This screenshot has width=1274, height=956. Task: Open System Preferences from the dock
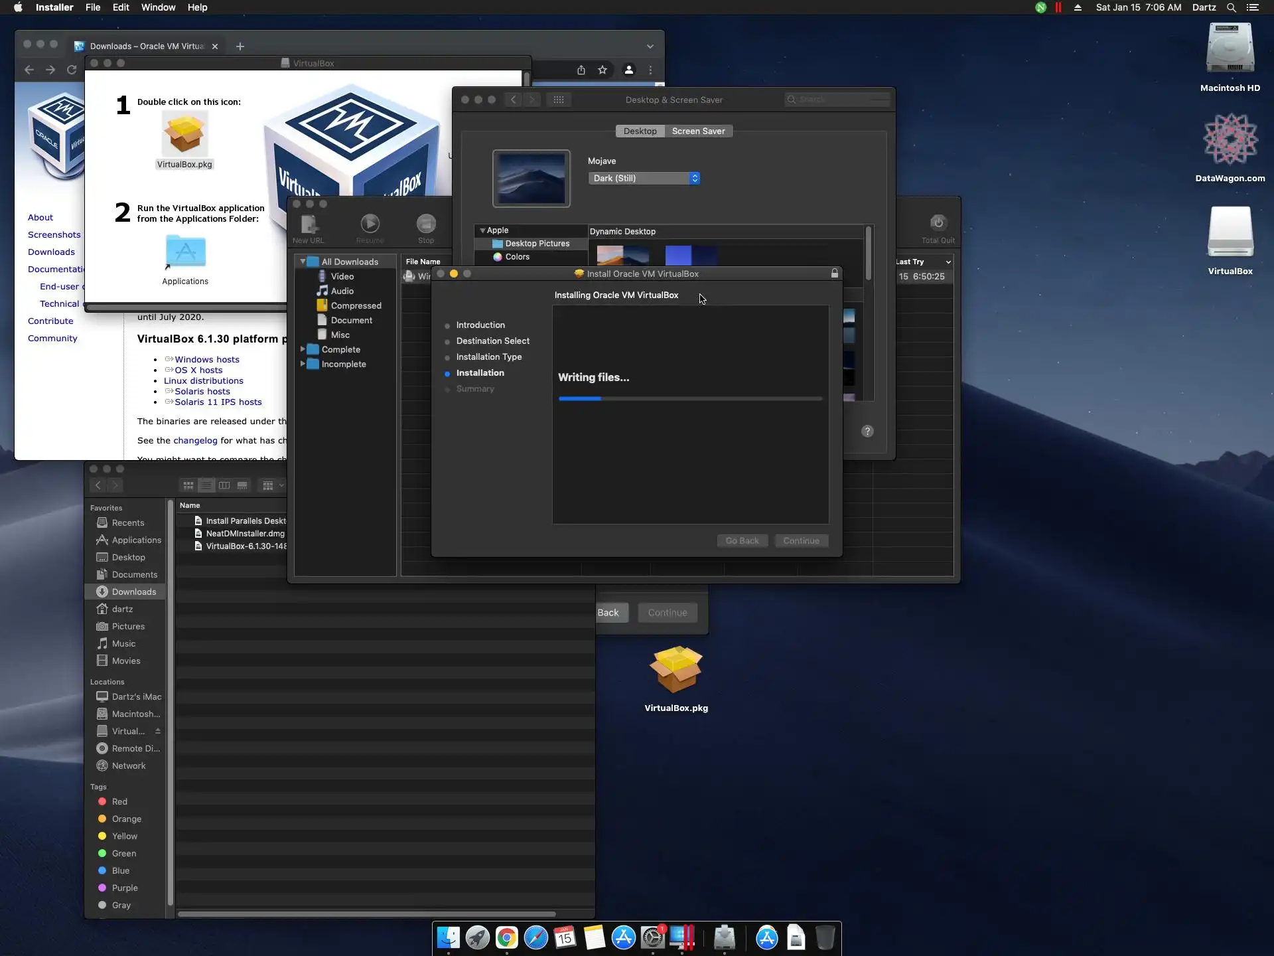click(x=653, y=937)
